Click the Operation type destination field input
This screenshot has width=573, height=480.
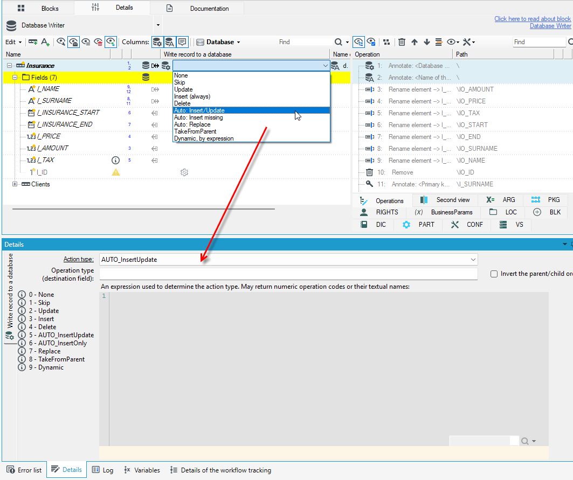(x=288, y=274)
